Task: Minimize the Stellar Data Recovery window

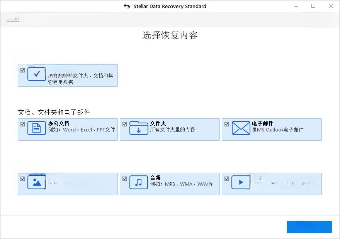Action: pos(296,6)
